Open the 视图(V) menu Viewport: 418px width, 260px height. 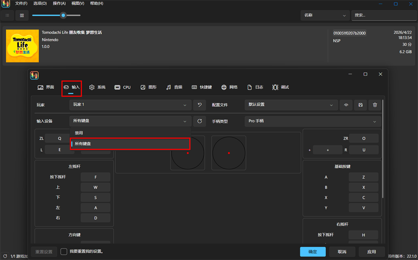(x=78, y=3)
